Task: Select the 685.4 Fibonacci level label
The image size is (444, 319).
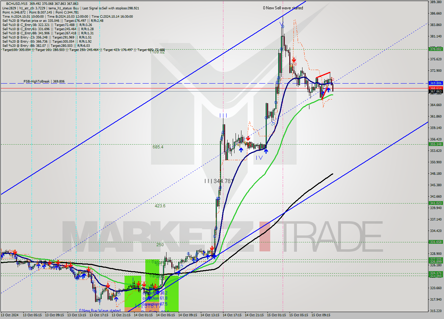Action: coord(158,147)
